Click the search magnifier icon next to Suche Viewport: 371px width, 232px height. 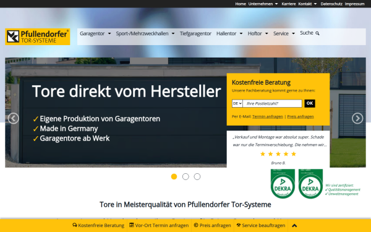[317, 33]
